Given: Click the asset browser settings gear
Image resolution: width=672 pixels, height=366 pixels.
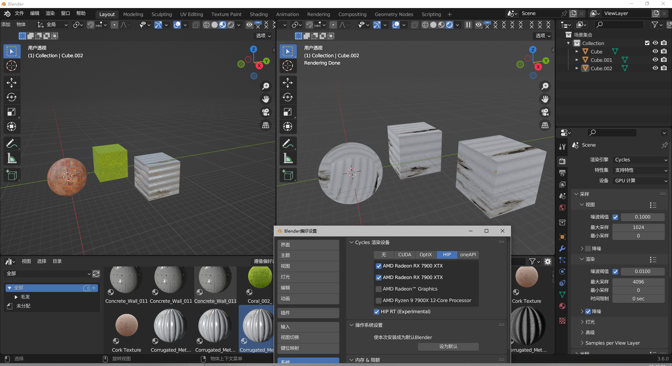Looking at the screenshot, I should tap(548, 262).
